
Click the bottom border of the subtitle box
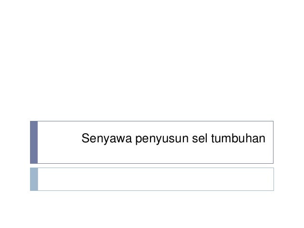coord(156,190)
